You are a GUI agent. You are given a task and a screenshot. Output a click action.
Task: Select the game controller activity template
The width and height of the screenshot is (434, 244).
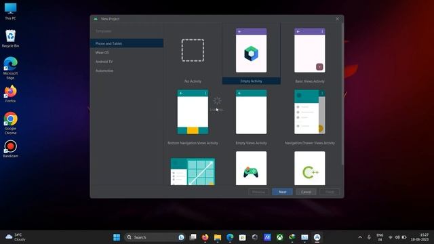[x=251, y=168]
